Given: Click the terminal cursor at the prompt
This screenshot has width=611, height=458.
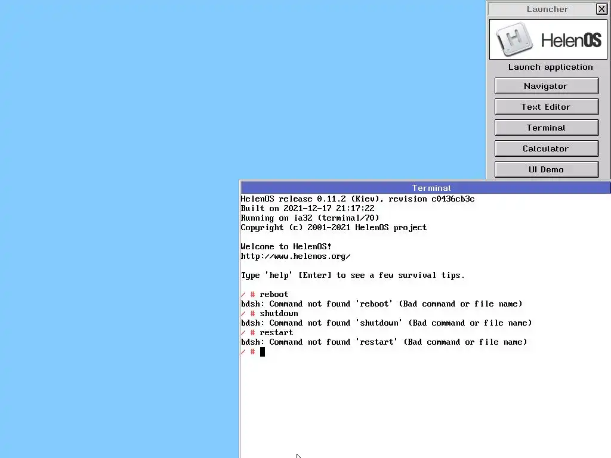Looking at the screenshot, I should 263,352.
